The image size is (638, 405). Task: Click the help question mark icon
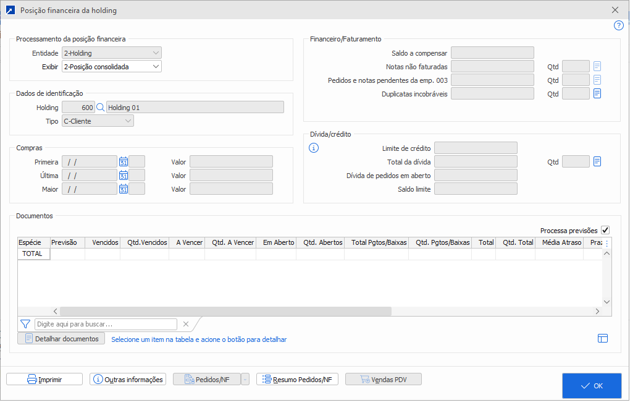pos(618,25)
